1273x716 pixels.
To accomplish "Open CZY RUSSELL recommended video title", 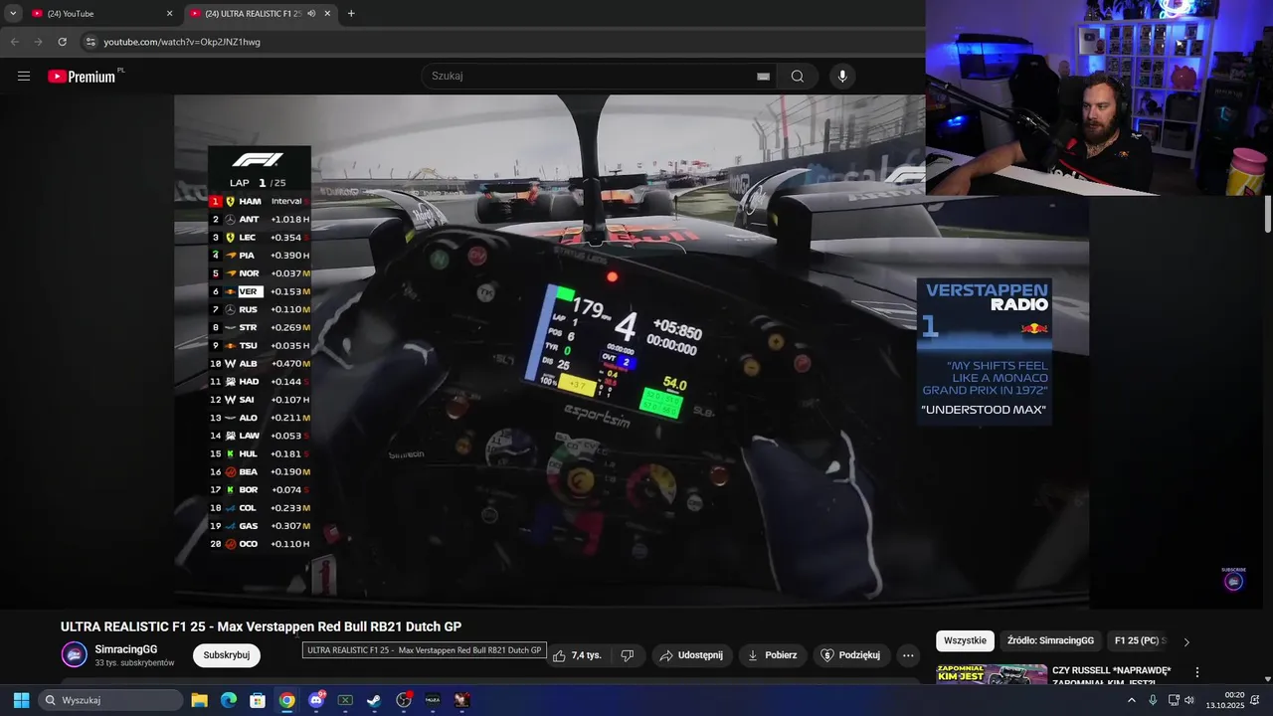I will tap(1111, 676).
